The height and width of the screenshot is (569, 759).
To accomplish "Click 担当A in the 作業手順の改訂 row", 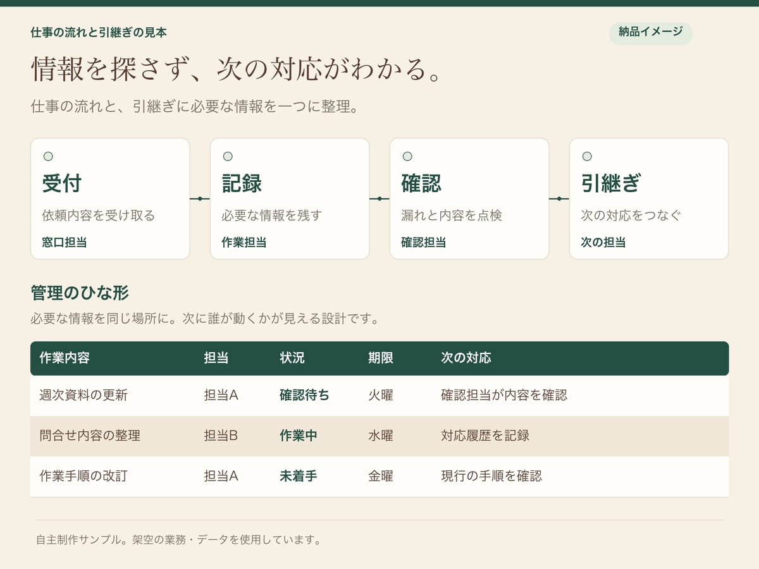I will click(221, 476).
